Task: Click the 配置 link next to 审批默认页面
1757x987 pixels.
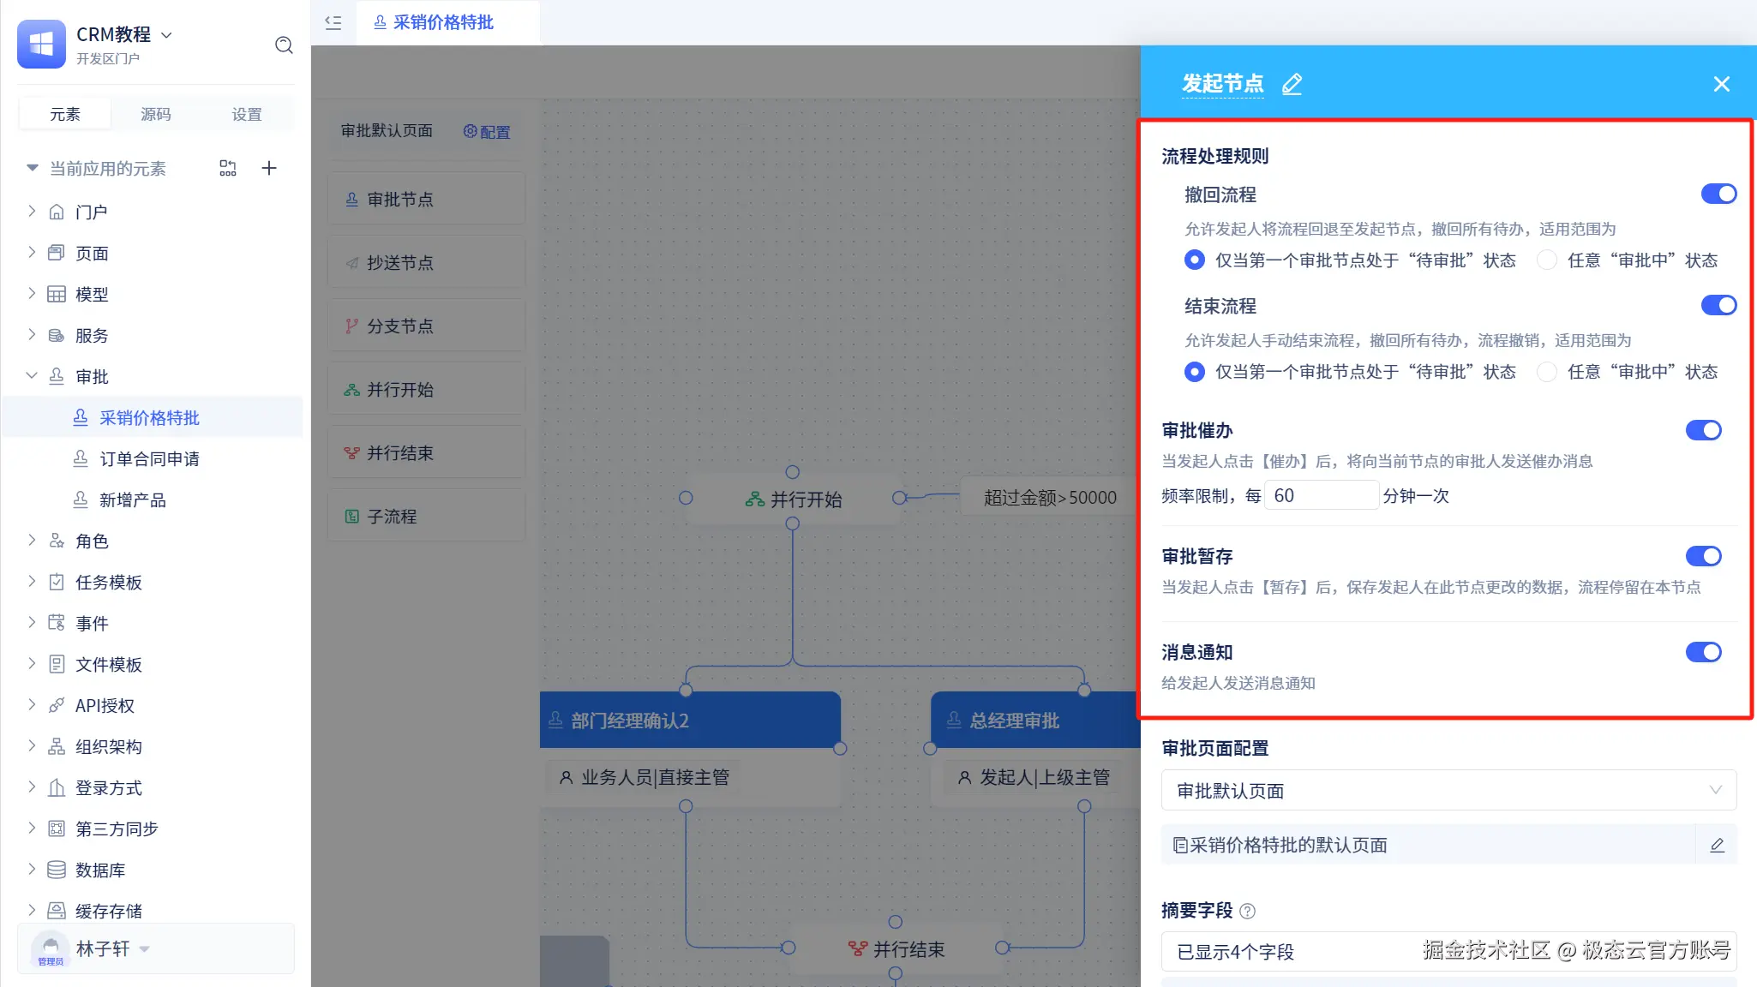Action: [487, 132]
